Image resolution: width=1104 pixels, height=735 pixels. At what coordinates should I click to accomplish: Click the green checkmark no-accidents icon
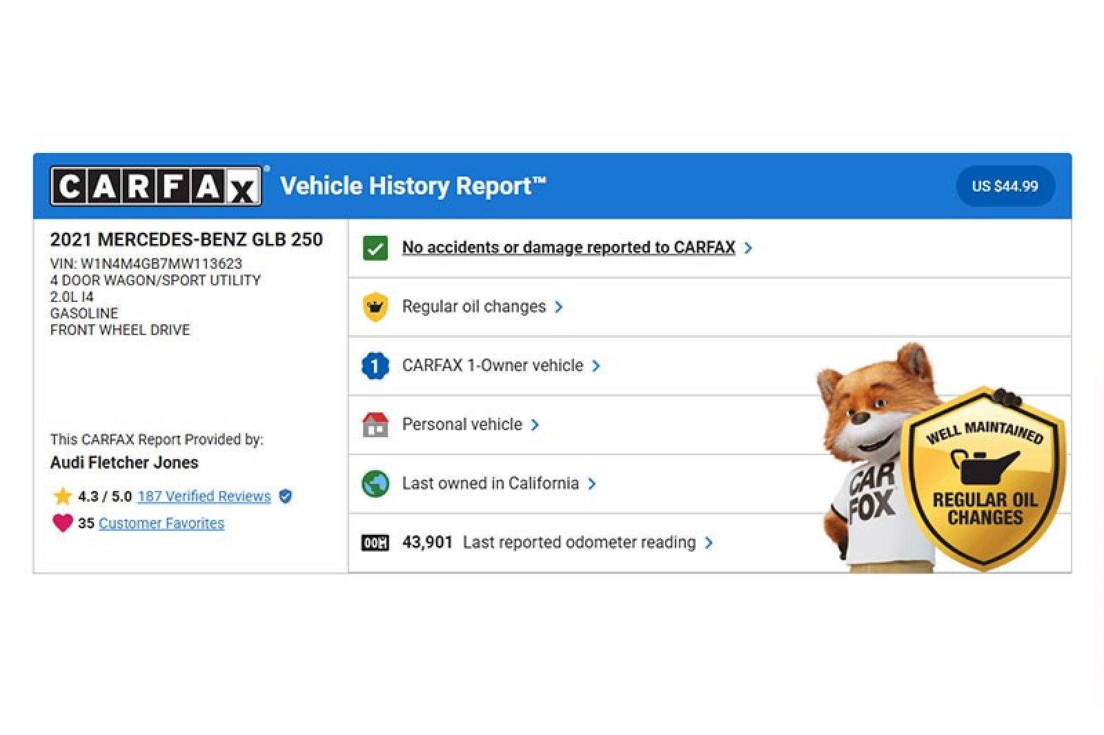pos(375,248)
